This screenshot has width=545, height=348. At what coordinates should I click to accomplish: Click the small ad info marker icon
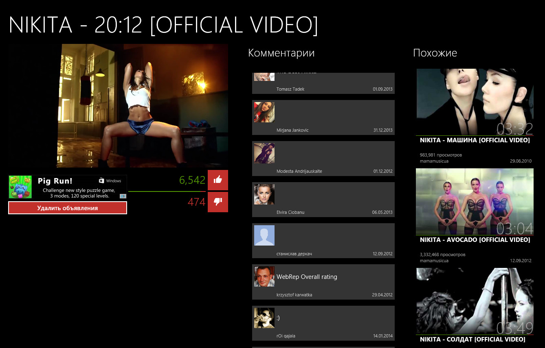[123, 196]
